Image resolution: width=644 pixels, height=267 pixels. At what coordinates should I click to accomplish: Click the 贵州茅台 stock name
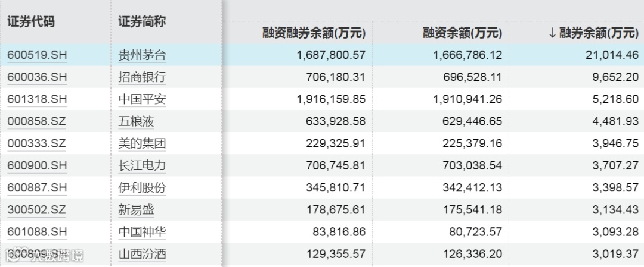click(x=142, y=55)
